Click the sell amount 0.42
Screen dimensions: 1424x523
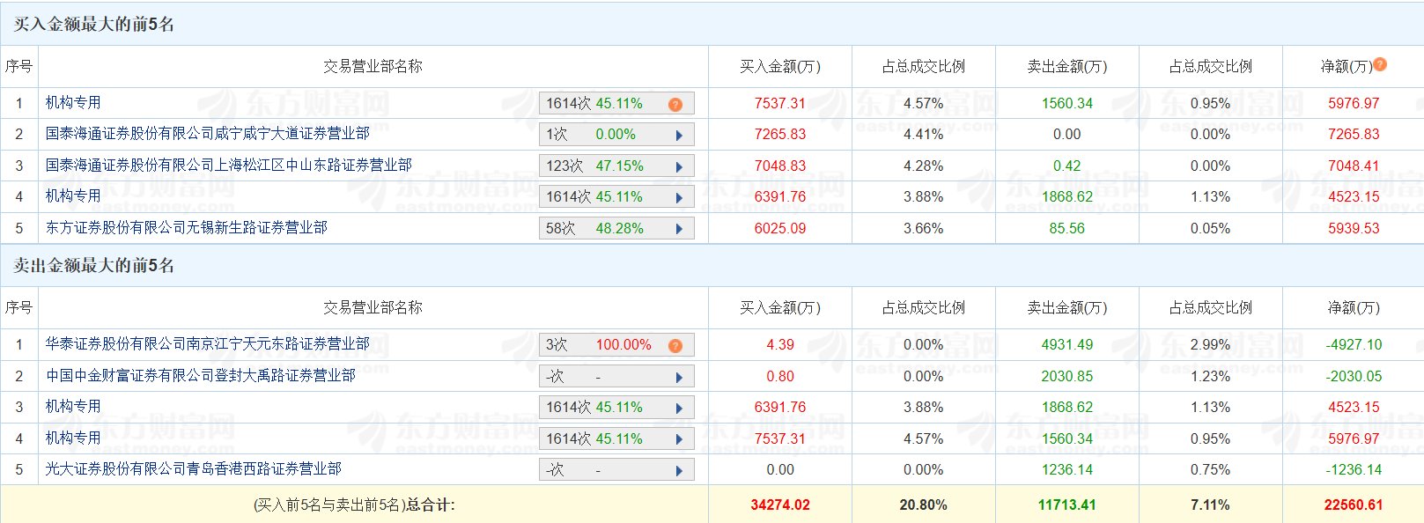pyautogui.click(x=1067, y=166)
